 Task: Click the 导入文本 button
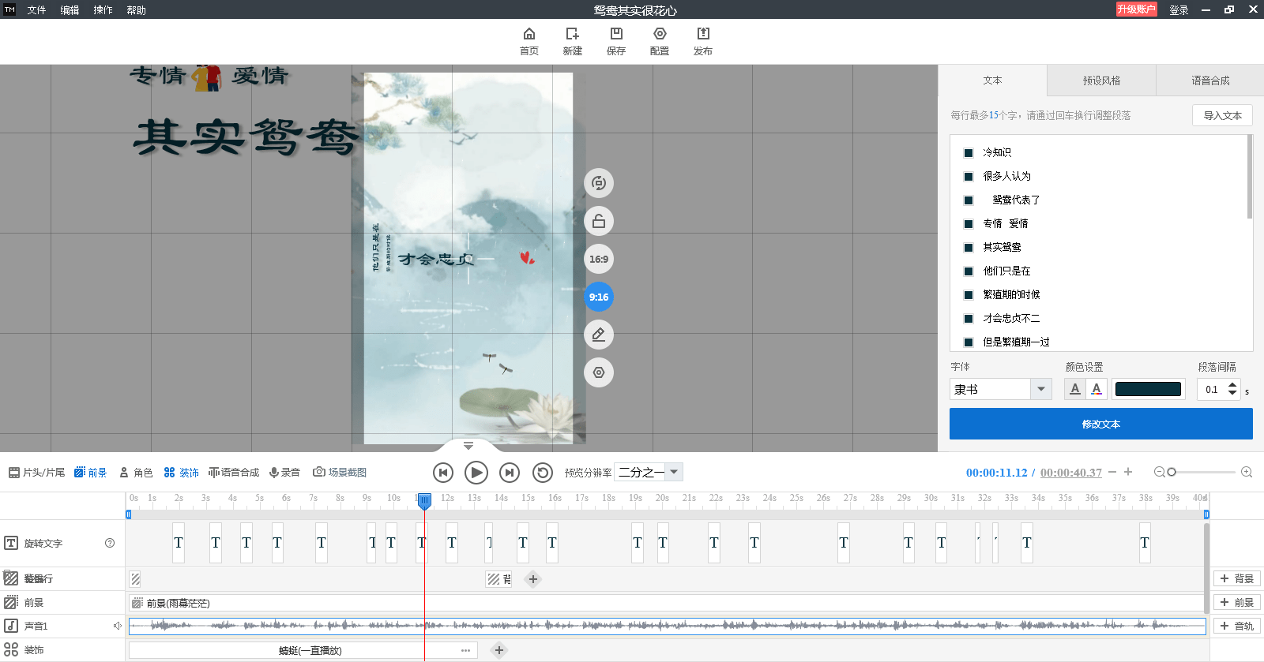click(x=1222, y=115)
